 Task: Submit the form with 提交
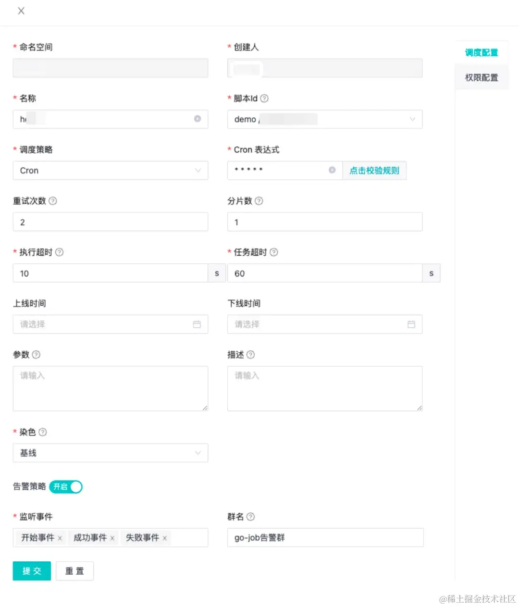click(x=32, y=571)
